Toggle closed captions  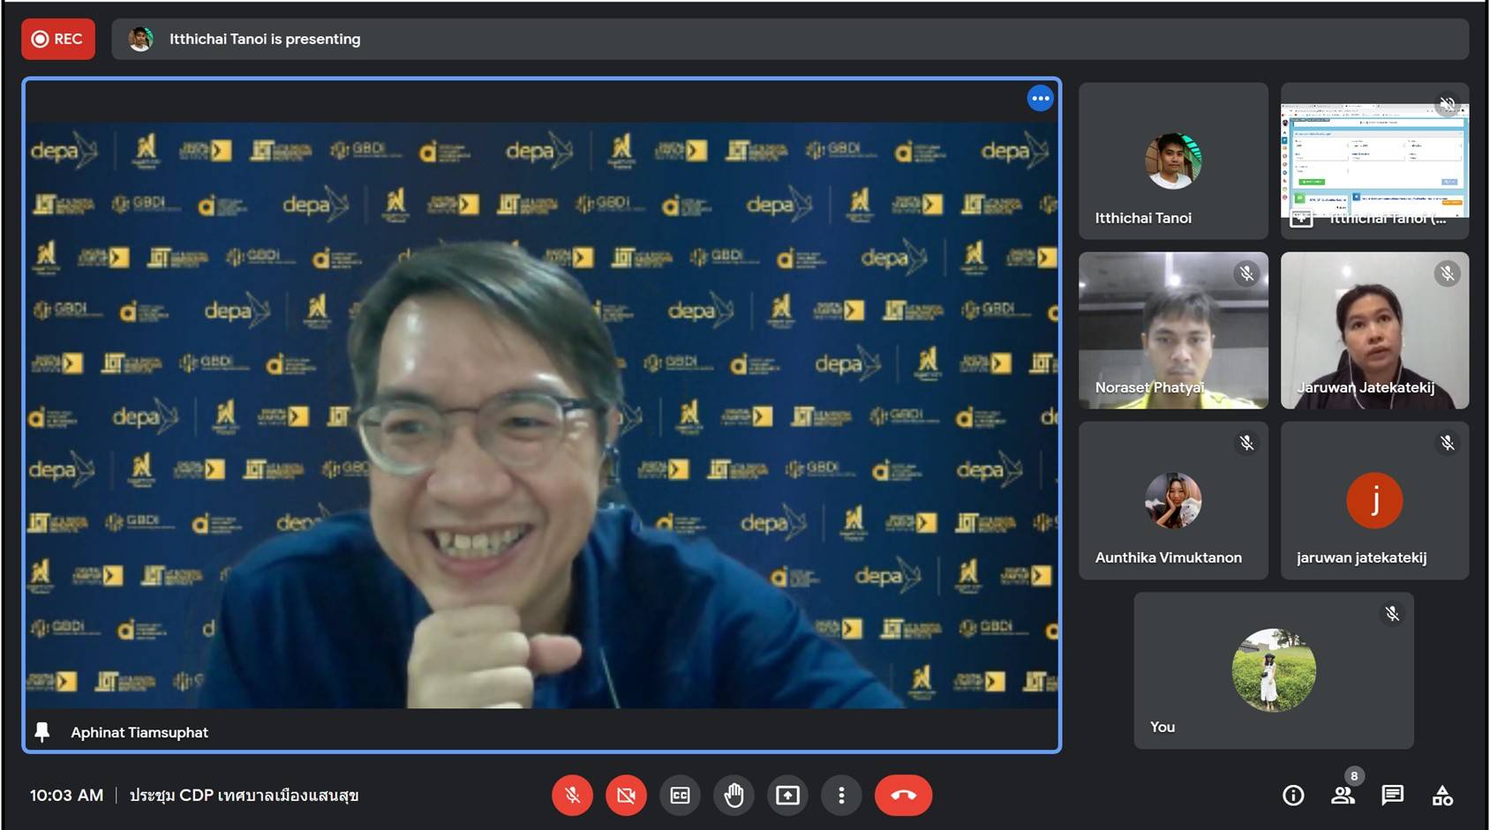(680, 796)
